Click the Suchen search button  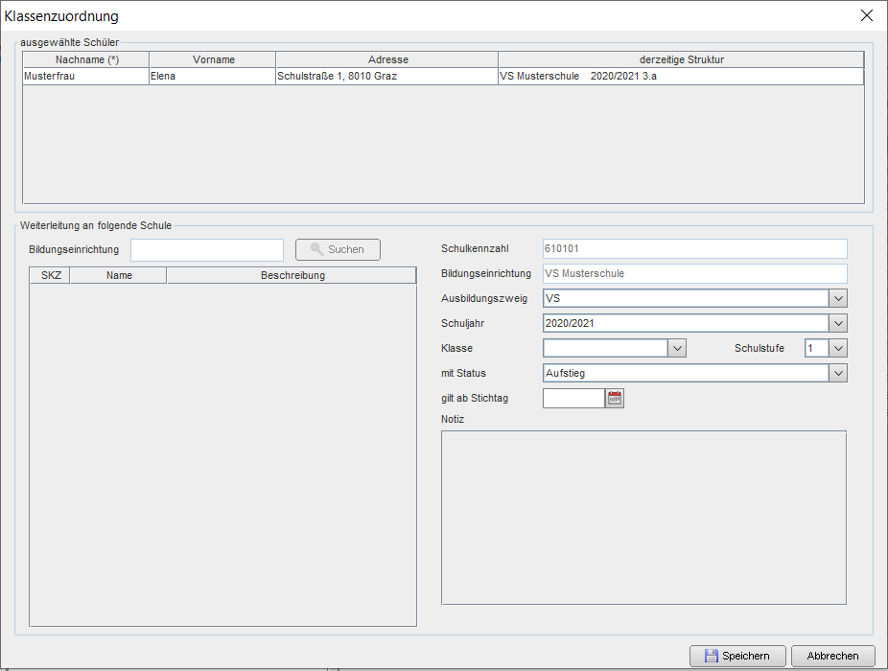coord(338,250)
